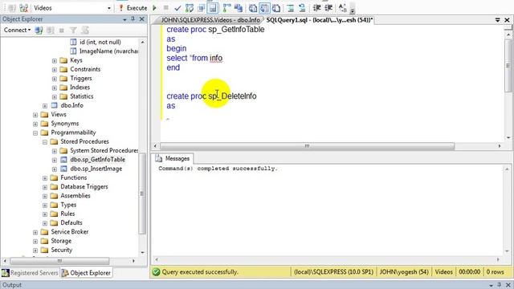Toggle the IntelliSense Enabled button

(213, 8)
